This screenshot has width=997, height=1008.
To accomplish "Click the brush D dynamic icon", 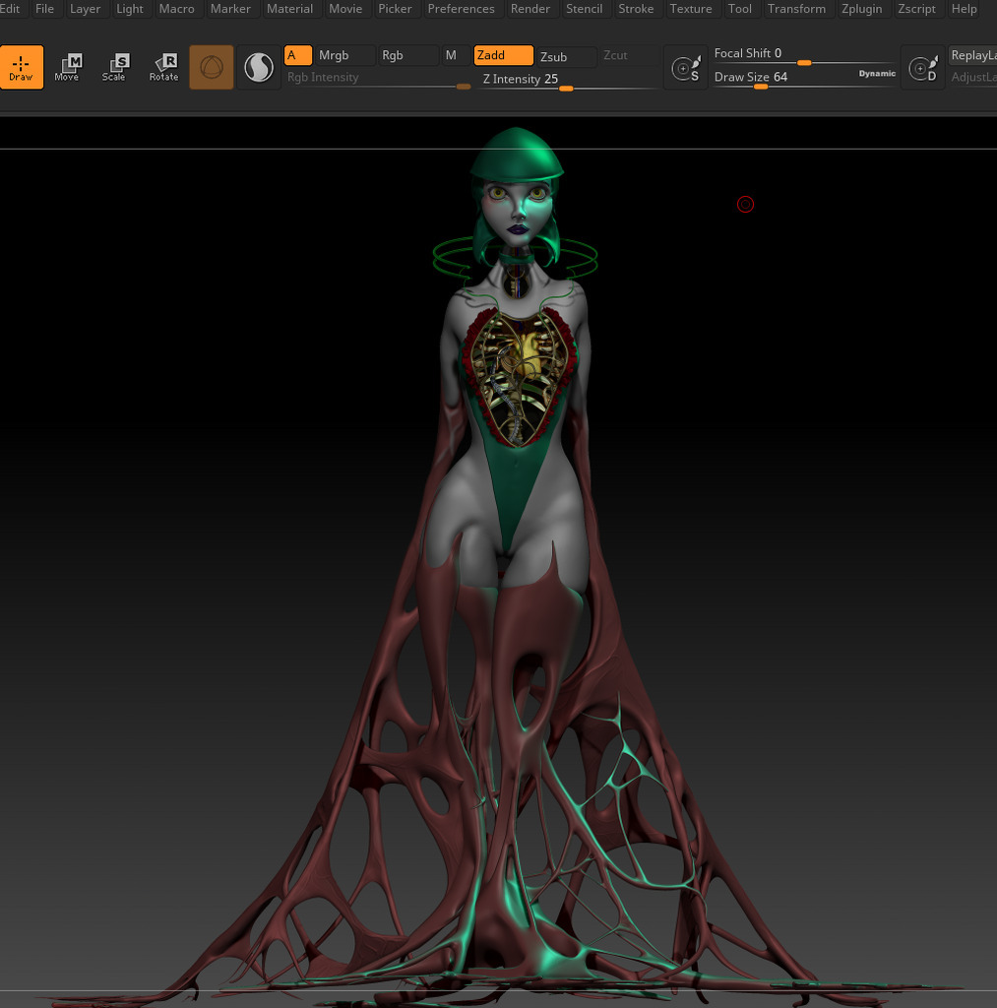I will (922, 68).
